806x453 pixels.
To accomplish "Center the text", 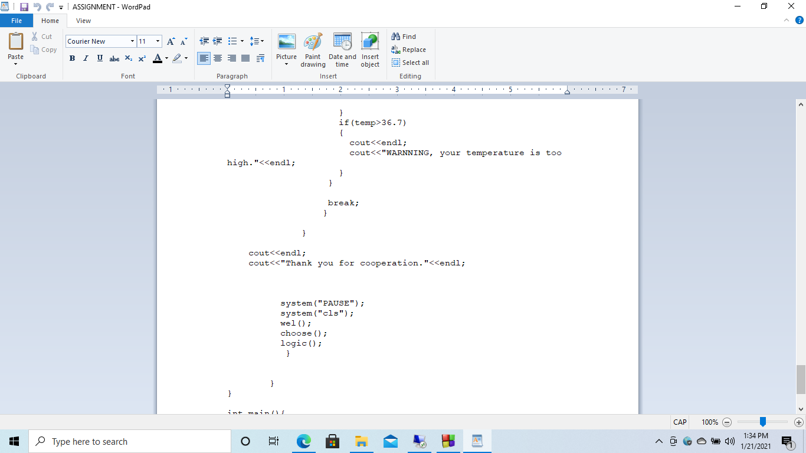I will tap(218, 58).
